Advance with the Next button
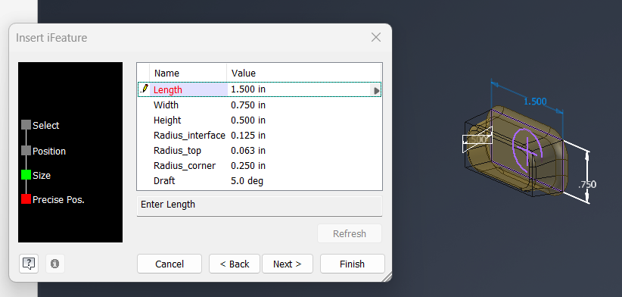This screenshot has width=622, height=297. coord(288,264)
